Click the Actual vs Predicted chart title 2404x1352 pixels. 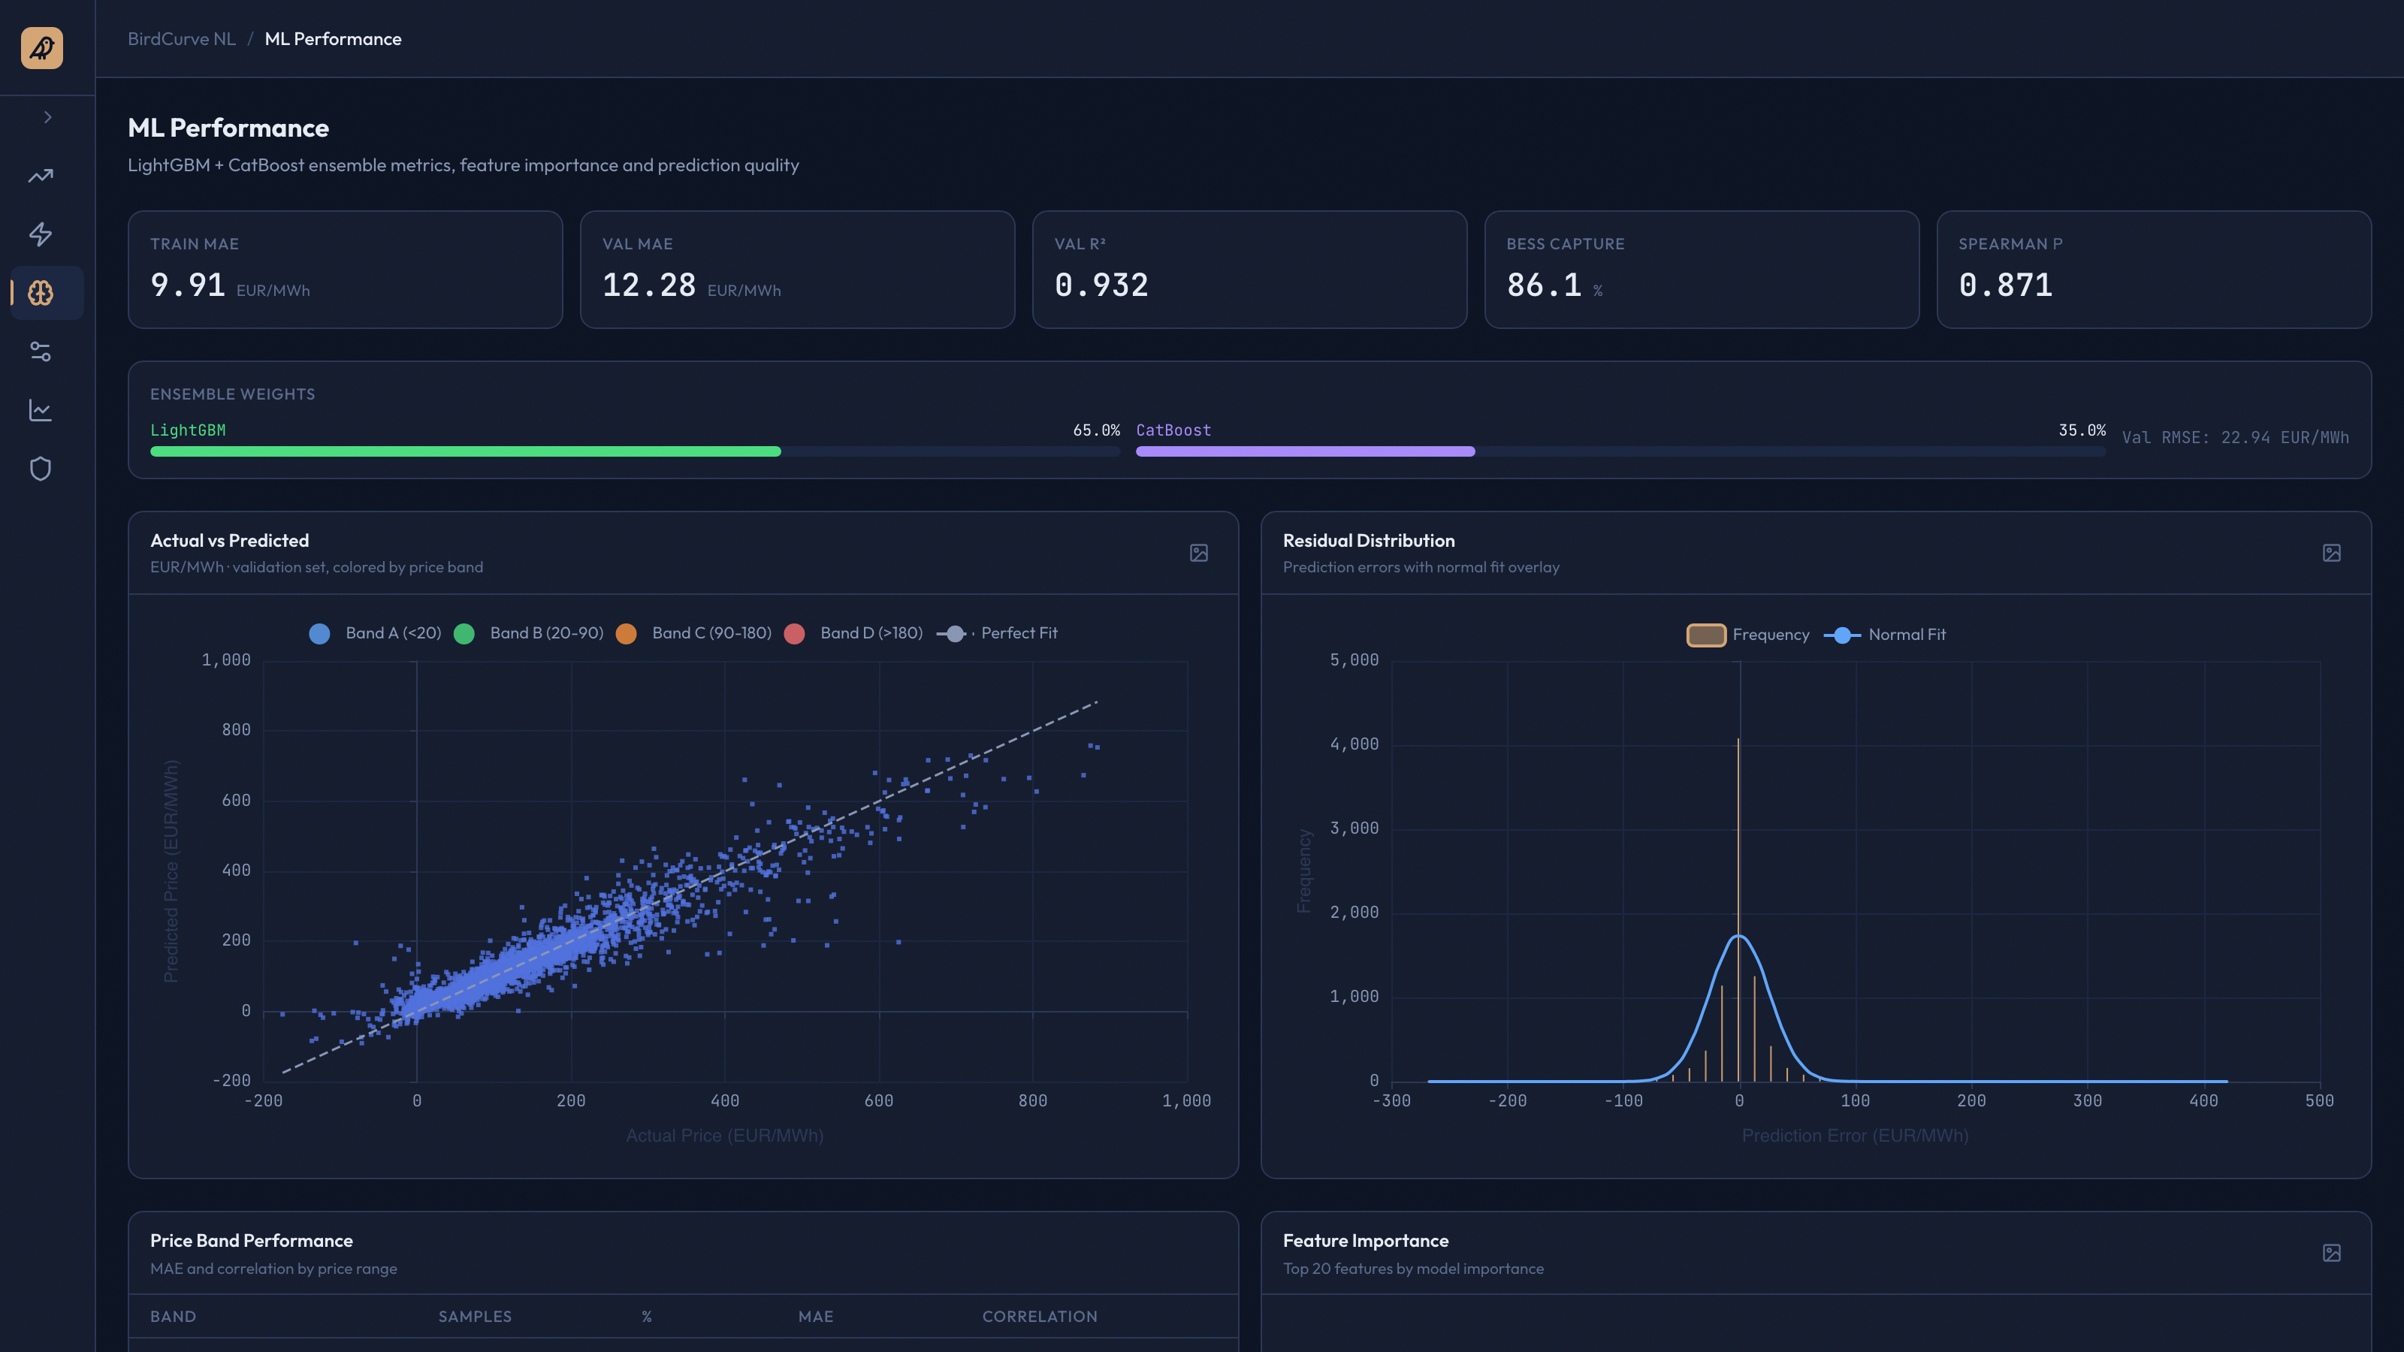pos(230,540)
